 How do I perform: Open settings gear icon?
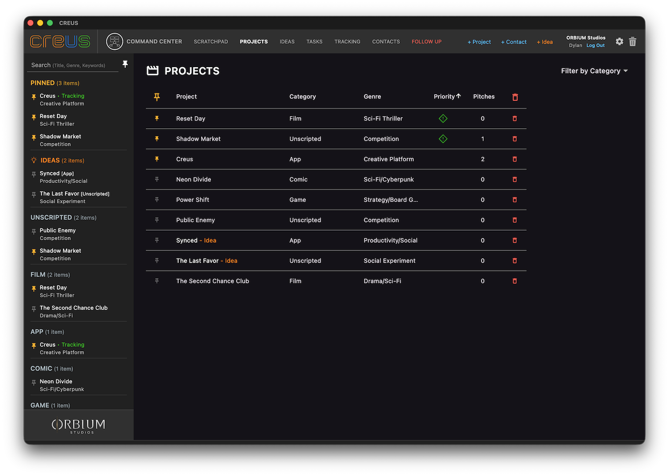[x=619, y=41]
